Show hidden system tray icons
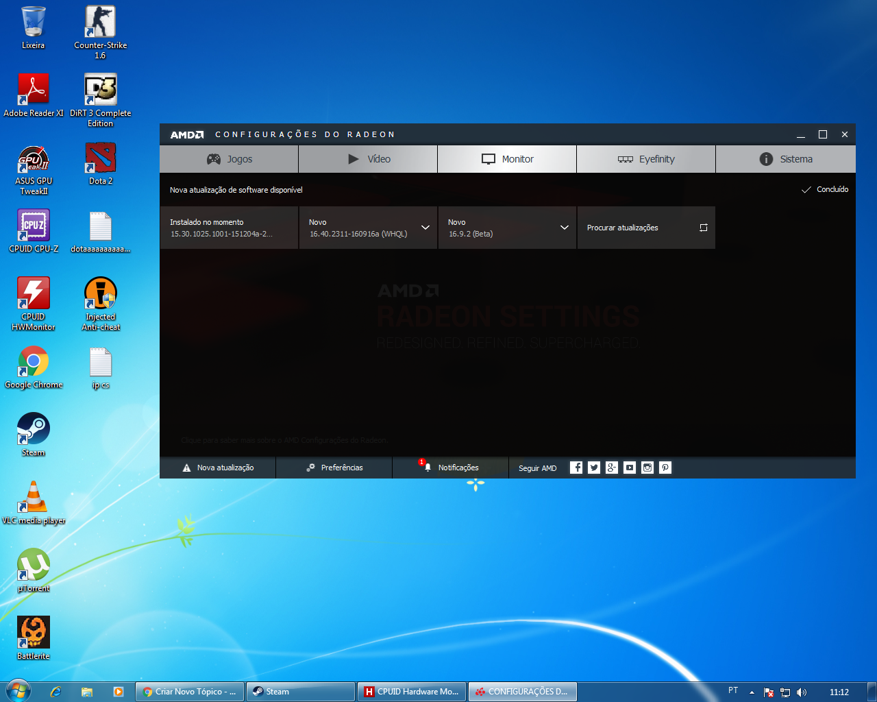 [752, 692]
